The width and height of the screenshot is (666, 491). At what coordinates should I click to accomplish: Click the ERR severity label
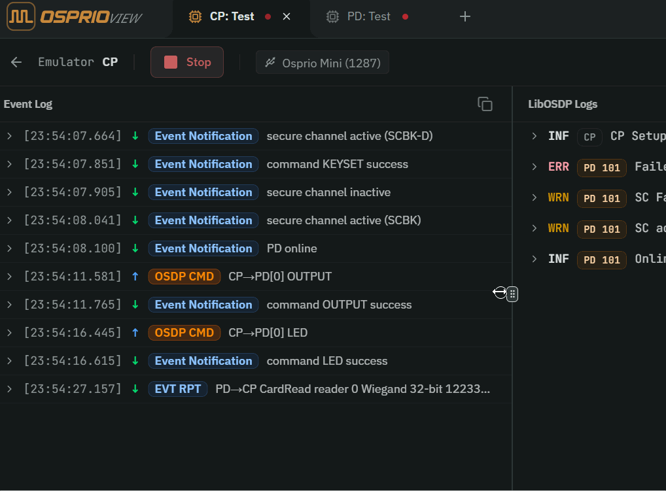(559, 167)
